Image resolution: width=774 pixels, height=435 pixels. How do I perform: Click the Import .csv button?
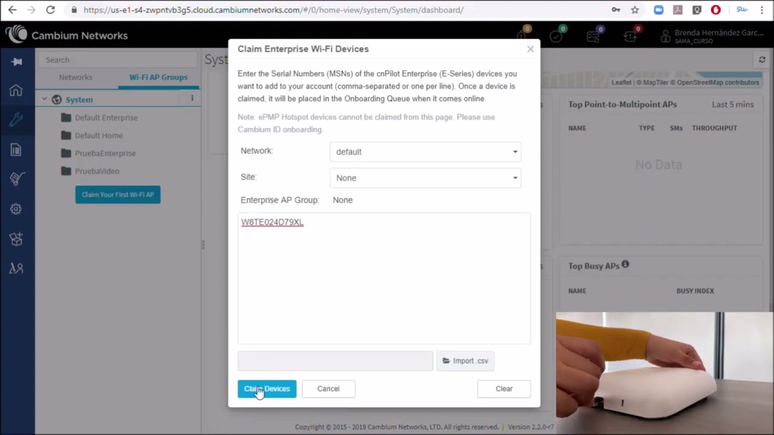coord(465,361)
